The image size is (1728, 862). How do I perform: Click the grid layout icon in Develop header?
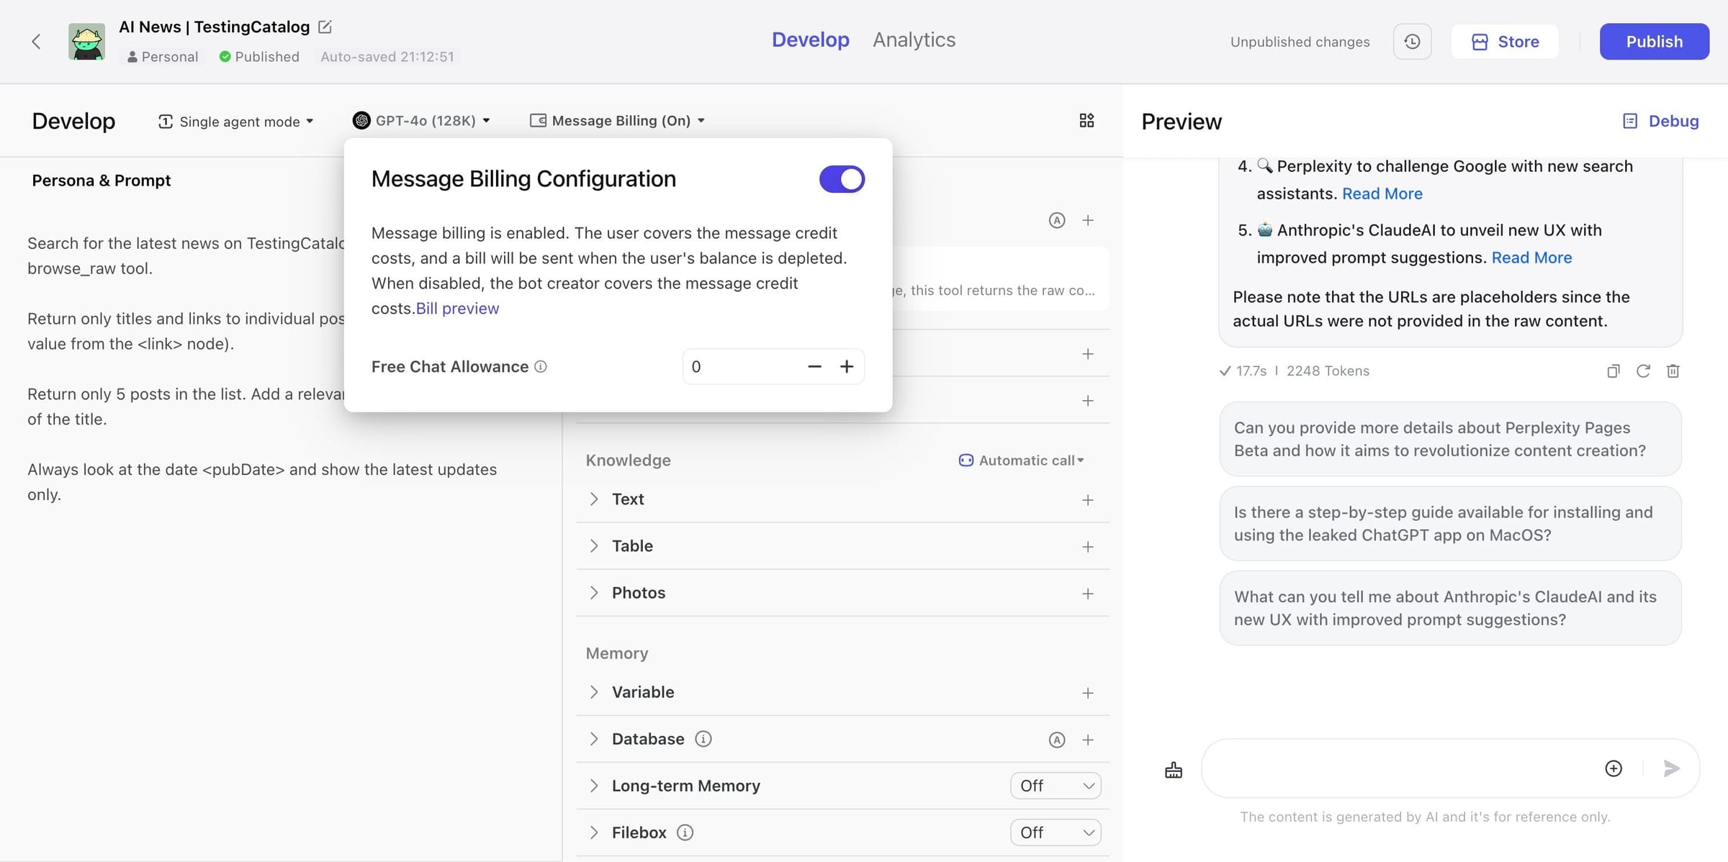coord(1086,121)
